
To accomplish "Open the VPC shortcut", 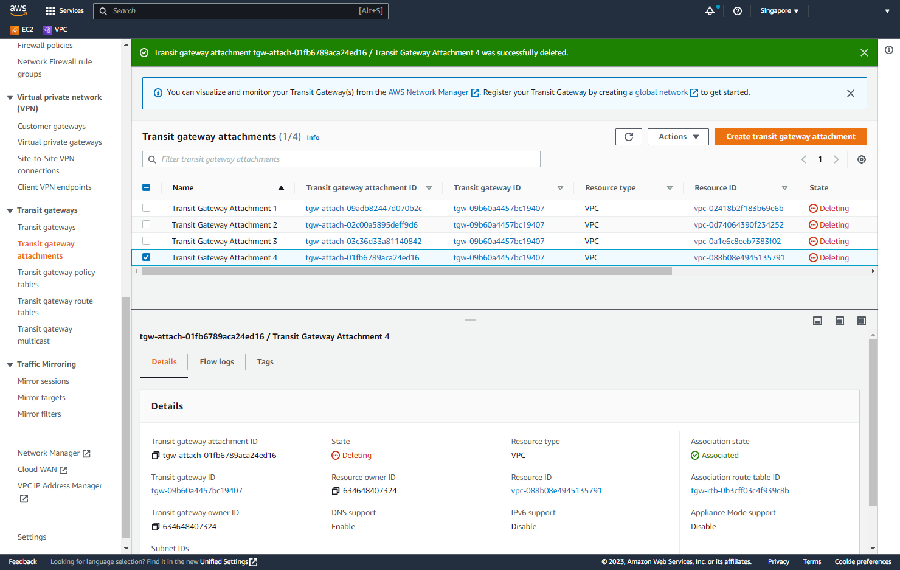I will [x=55, y=29].
